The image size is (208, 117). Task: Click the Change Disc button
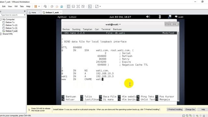190,110
